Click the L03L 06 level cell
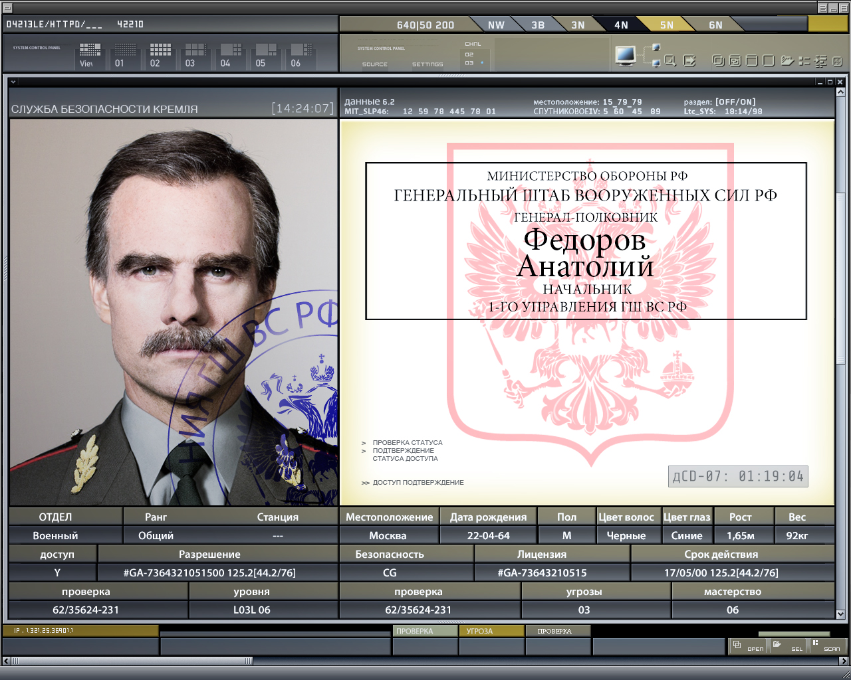 pyautogui.click(x=263, y=610)
